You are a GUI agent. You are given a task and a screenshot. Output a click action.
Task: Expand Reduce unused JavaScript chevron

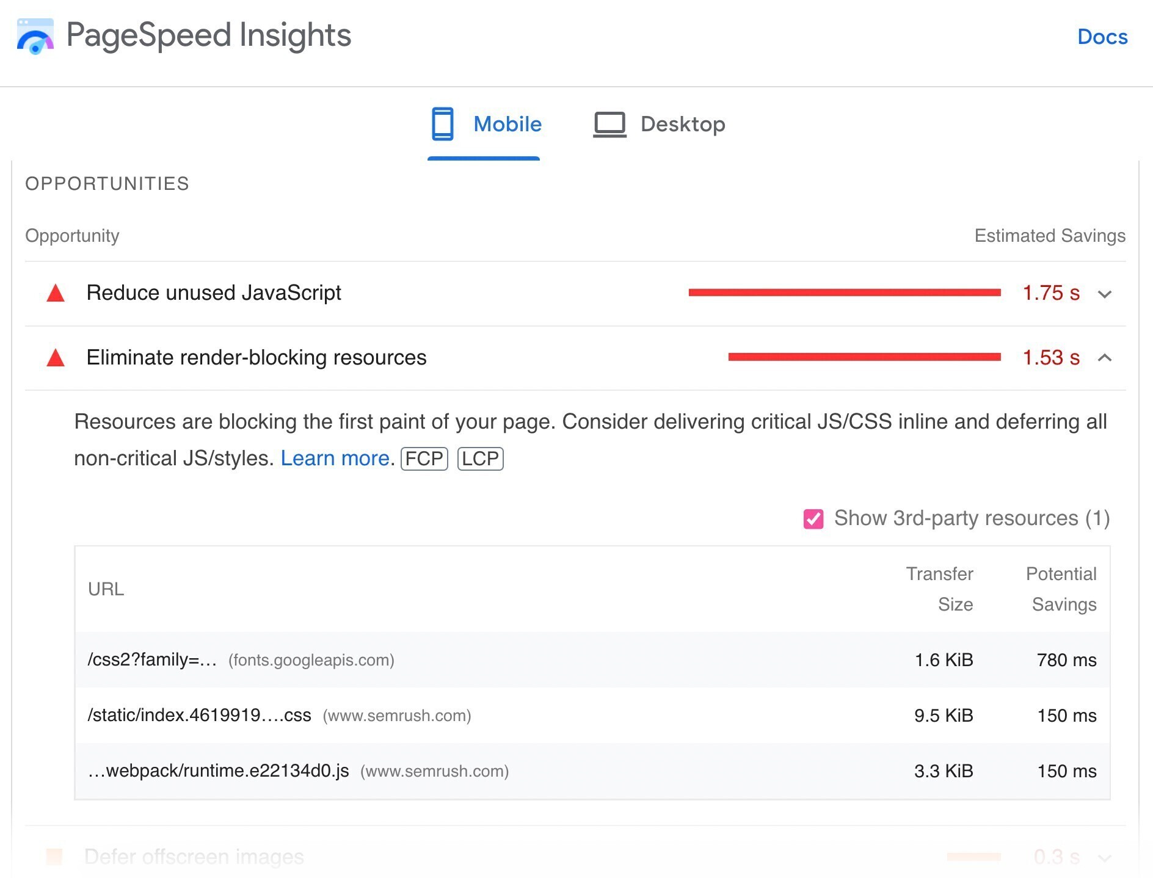coord(1105,294)
